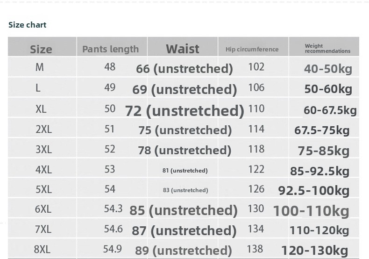Viewport: 369px width, 259px height.
Task: Select the 40-50kg weight cell
Action: click(328, 69)
